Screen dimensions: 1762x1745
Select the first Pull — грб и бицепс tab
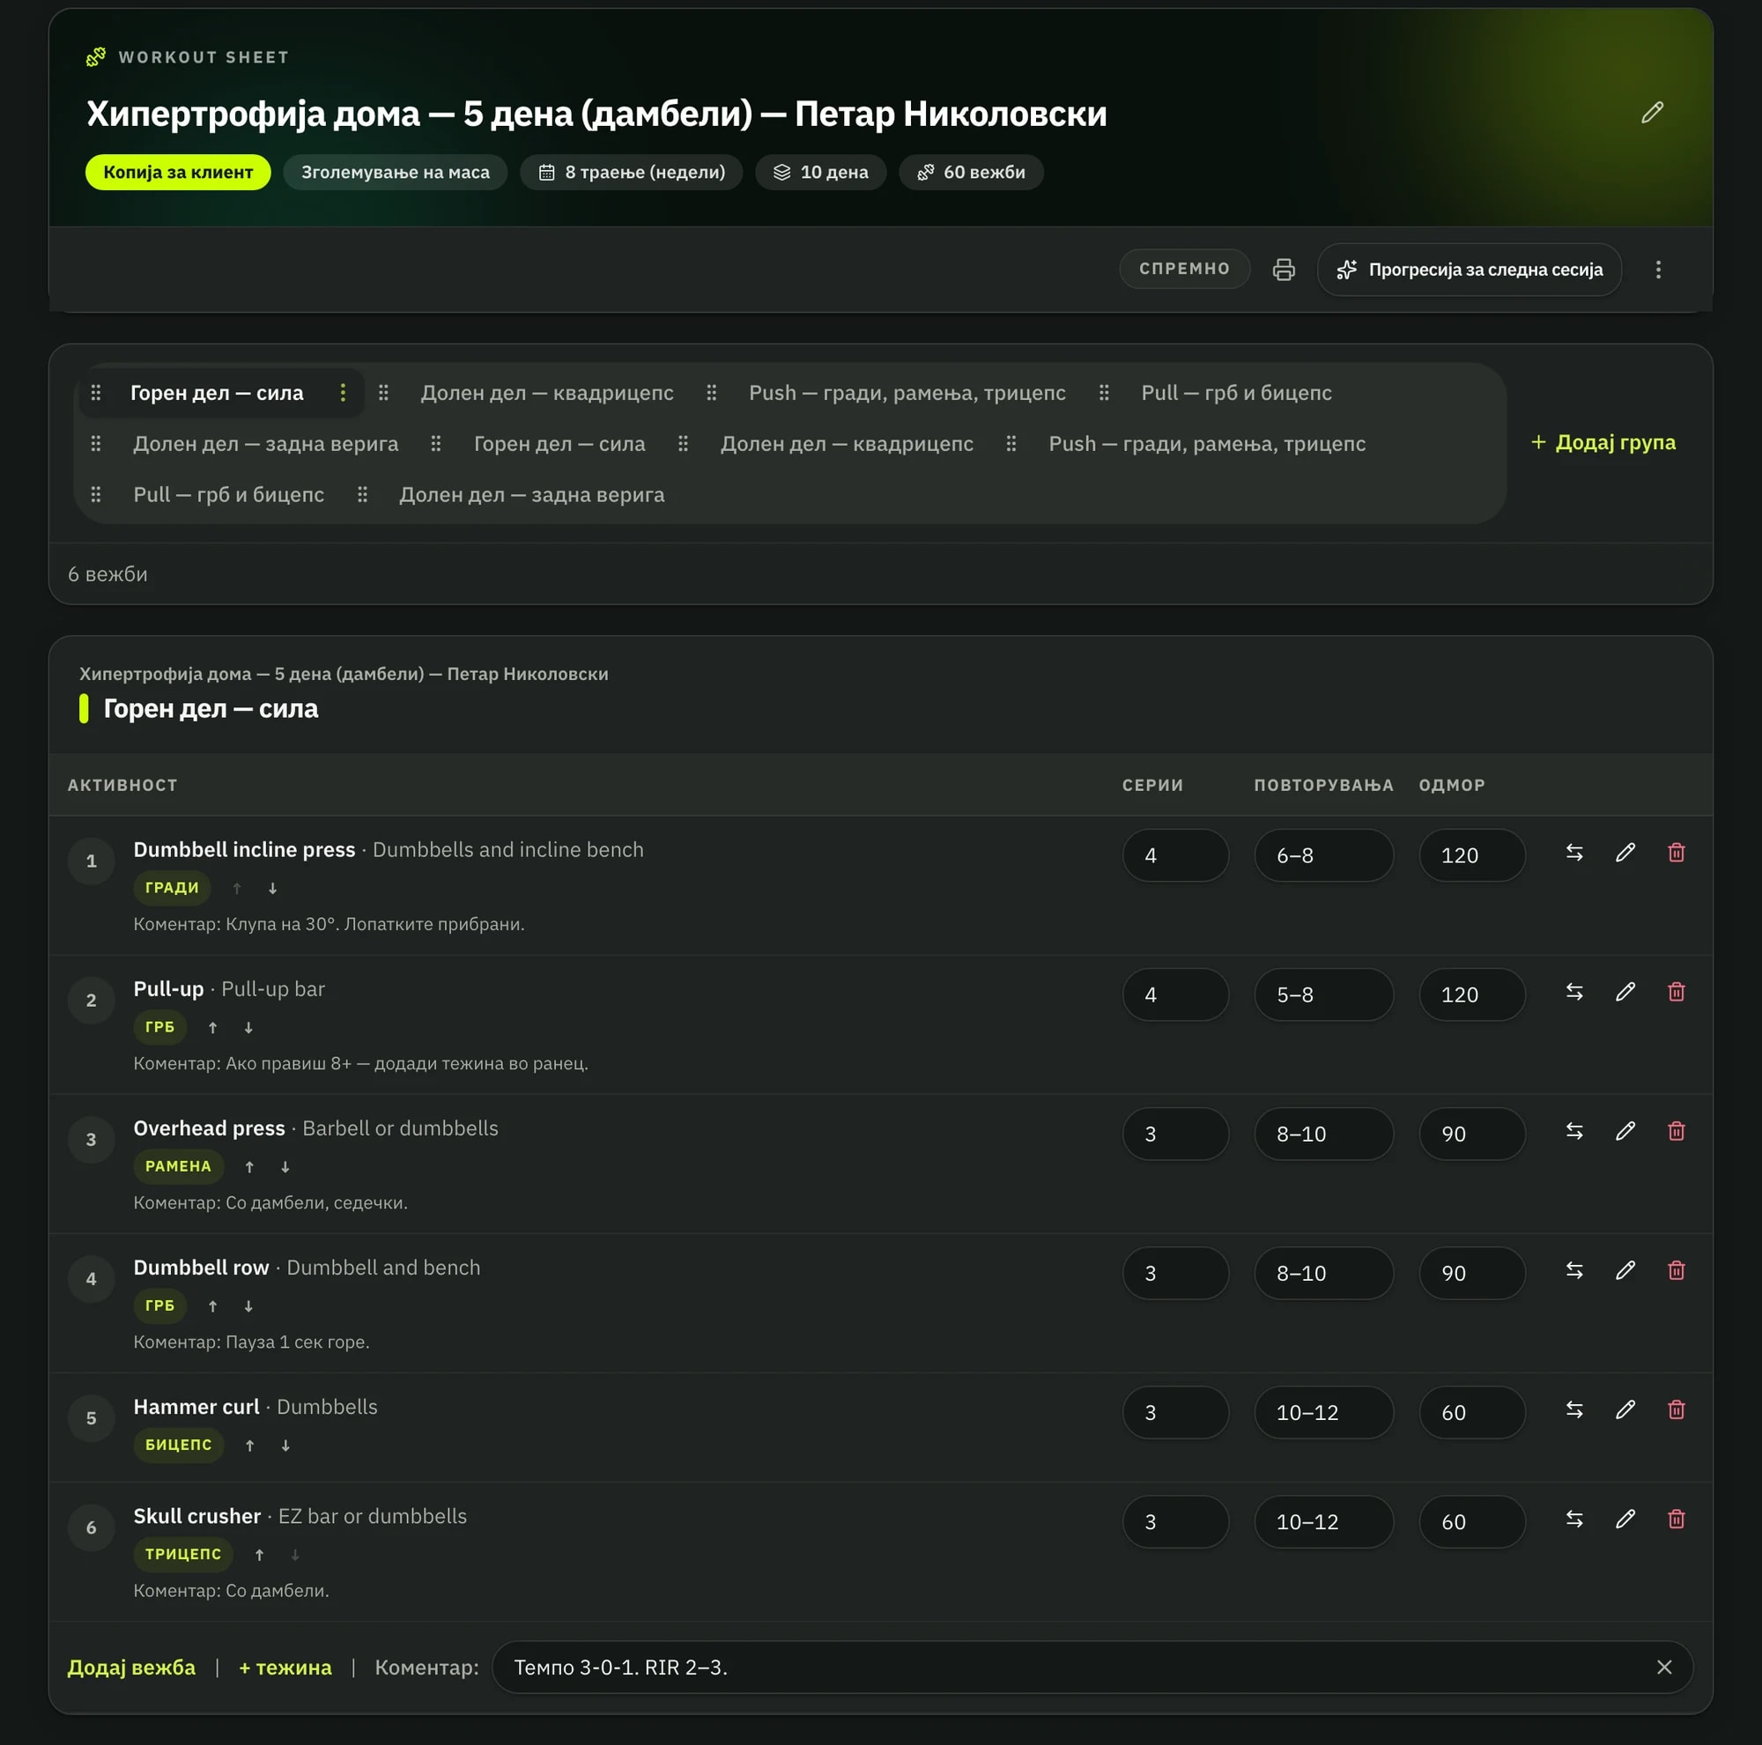[1236, 393]
